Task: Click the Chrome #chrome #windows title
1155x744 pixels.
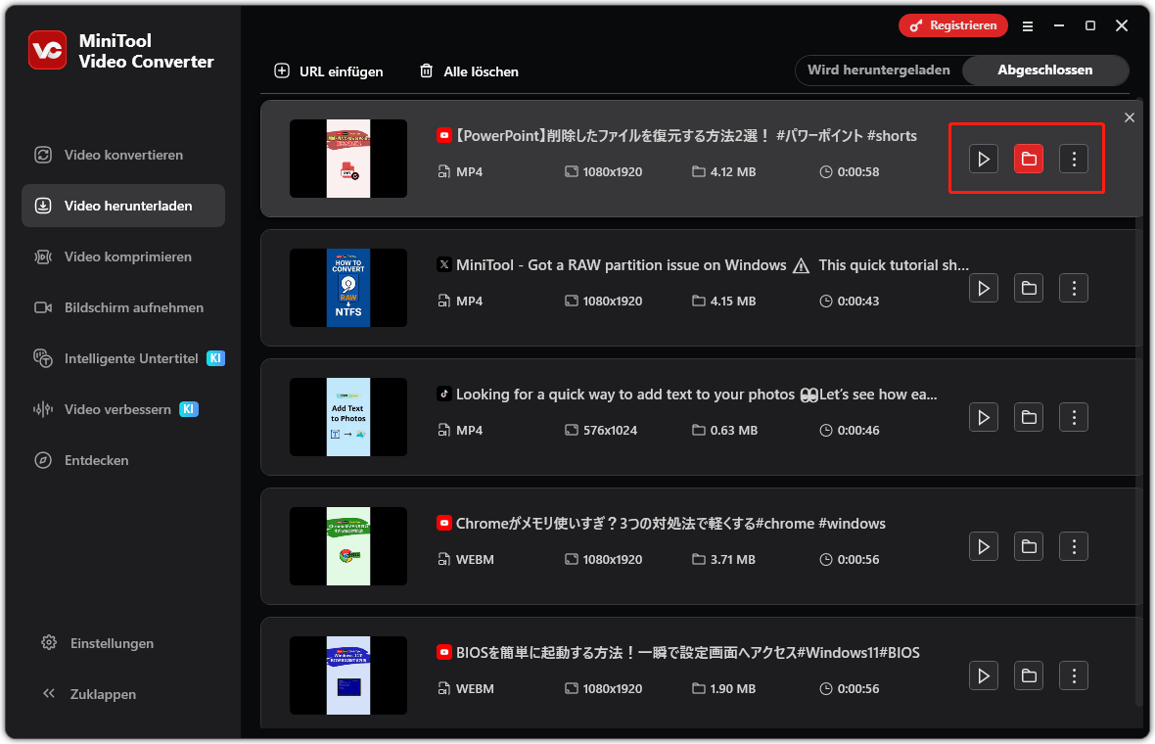Action: 670,524
